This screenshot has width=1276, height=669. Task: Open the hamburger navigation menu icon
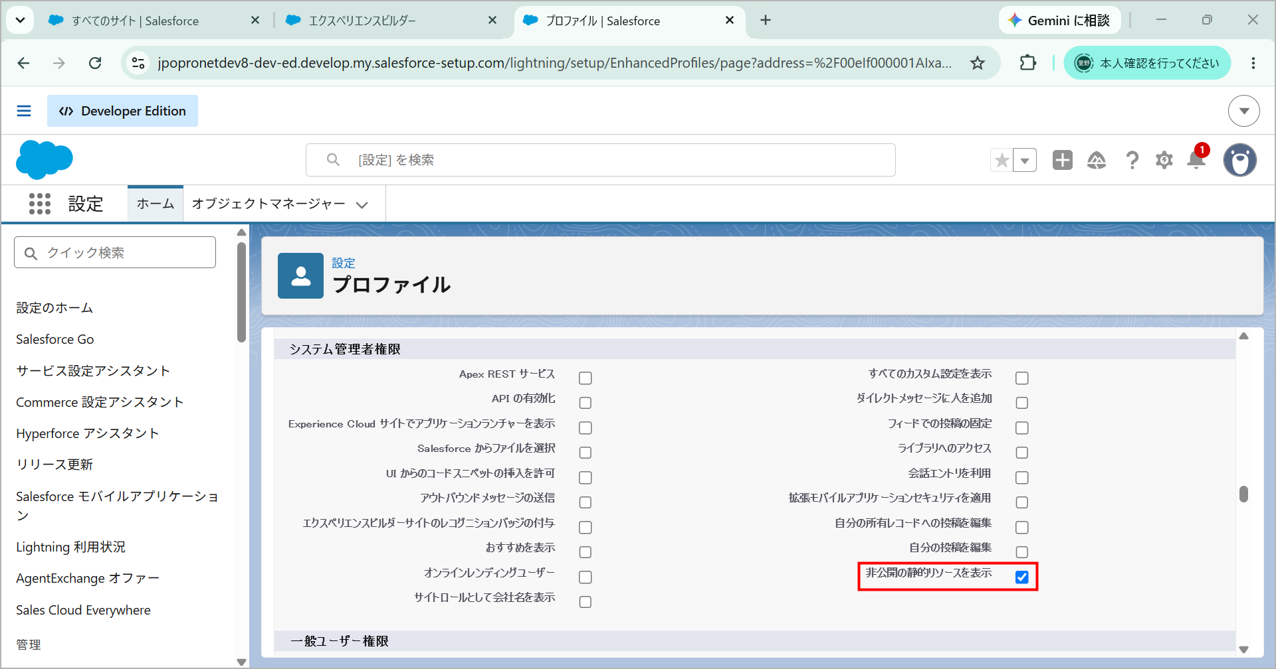tap(24, 111)
